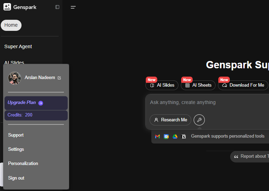Open Super Agent in the sidebar
Image resolution: width=269 pixels, height=191 pixels.
click(18, 46)
